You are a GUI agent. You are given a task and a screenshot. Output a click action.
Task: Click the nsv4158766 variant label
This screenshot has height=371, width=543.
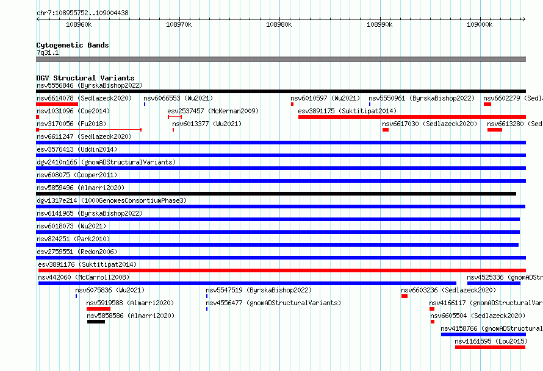(492, 328)
